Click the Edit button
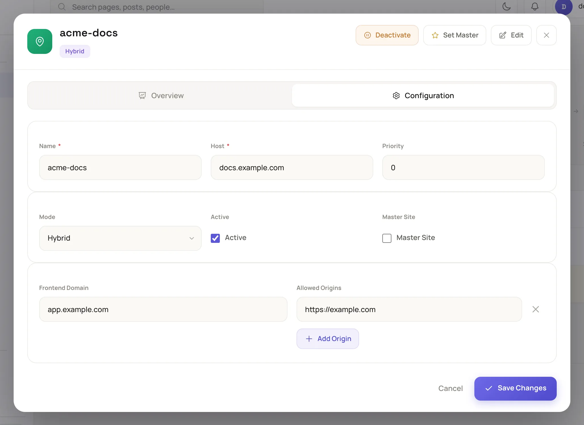Viewport: 584px width, 425px height. pyautogui.click(x=511, y=35)
